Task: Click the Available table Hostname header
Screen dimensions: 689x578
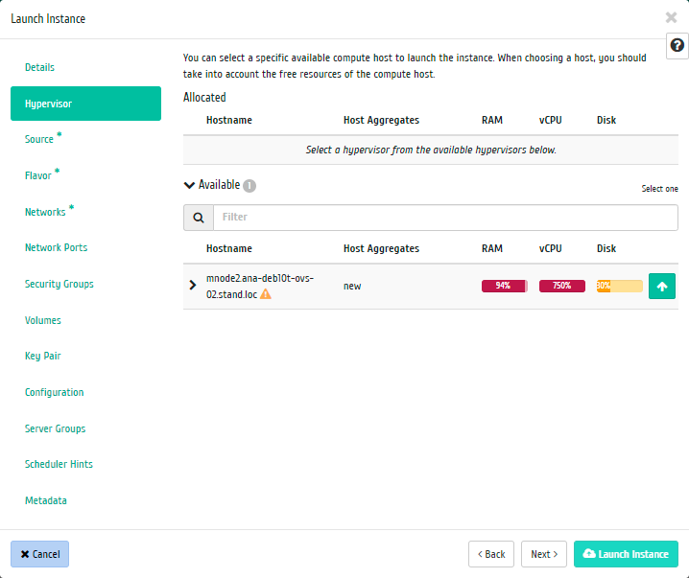Action: tap(229, 248)
